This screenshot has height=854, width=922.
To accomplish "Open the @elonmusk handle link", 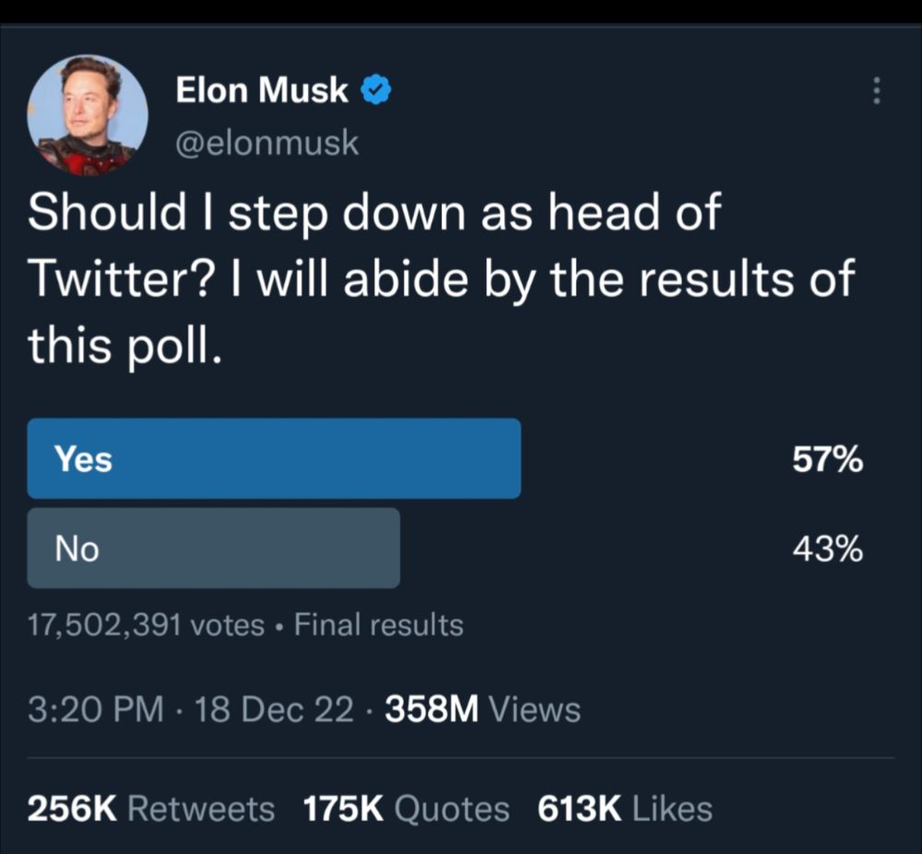I will coord(266,143).
